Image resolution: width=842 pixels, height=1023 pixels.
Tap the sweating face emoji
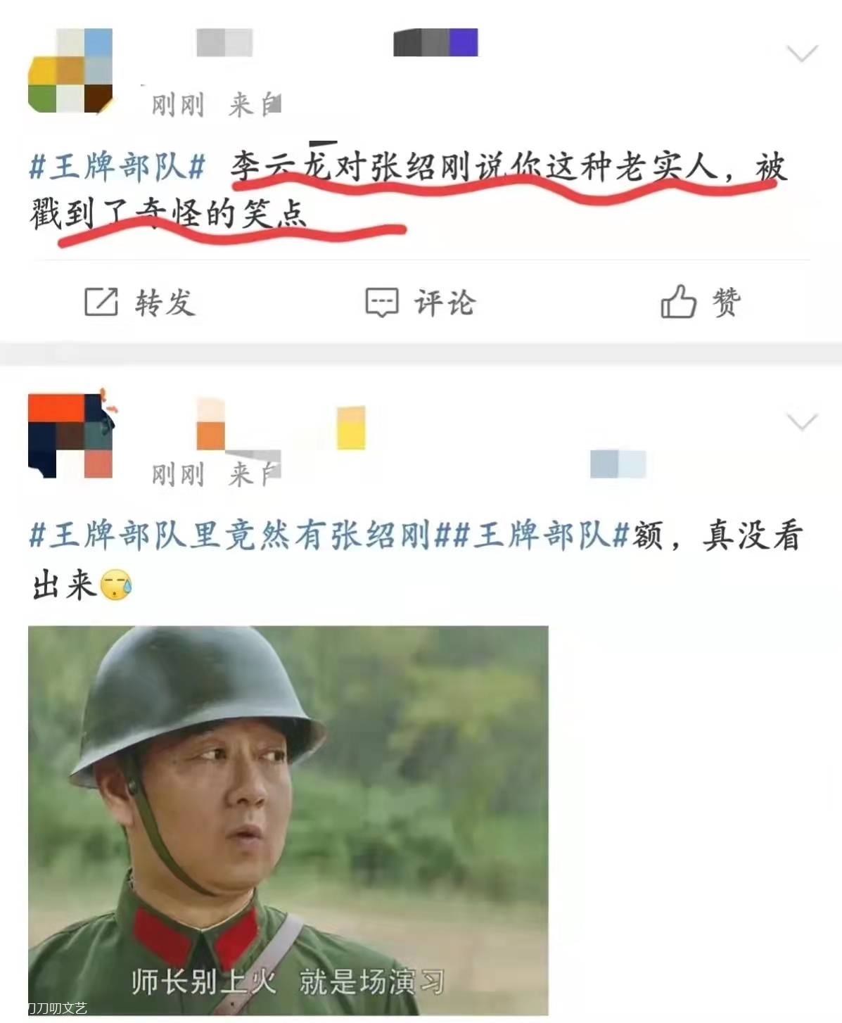(x=116, y=585)
